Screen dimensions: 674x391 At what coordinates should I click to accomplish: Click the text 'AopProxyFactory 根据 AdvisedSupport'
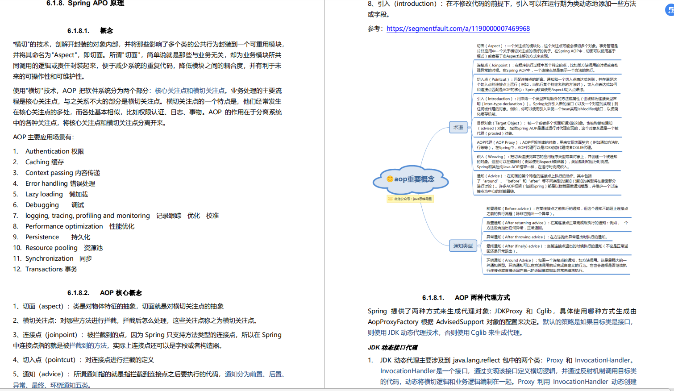coord(426,322)
